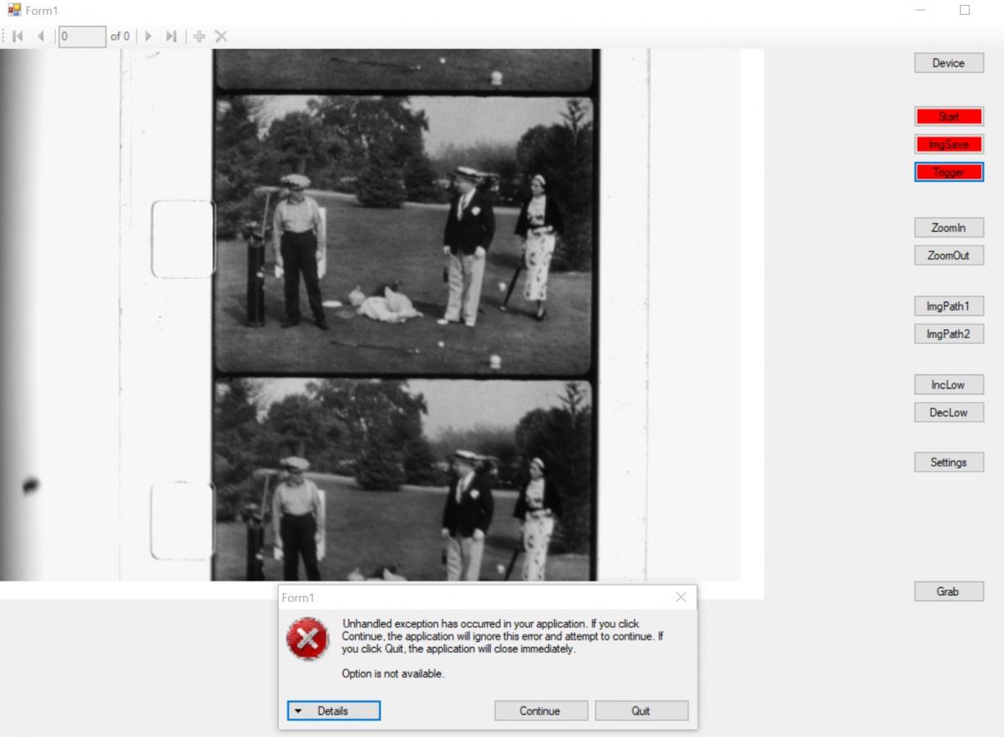This screenshot has width=1004, height=737.
Task: Click the IncLow button
Action: [x=948, y=385]
